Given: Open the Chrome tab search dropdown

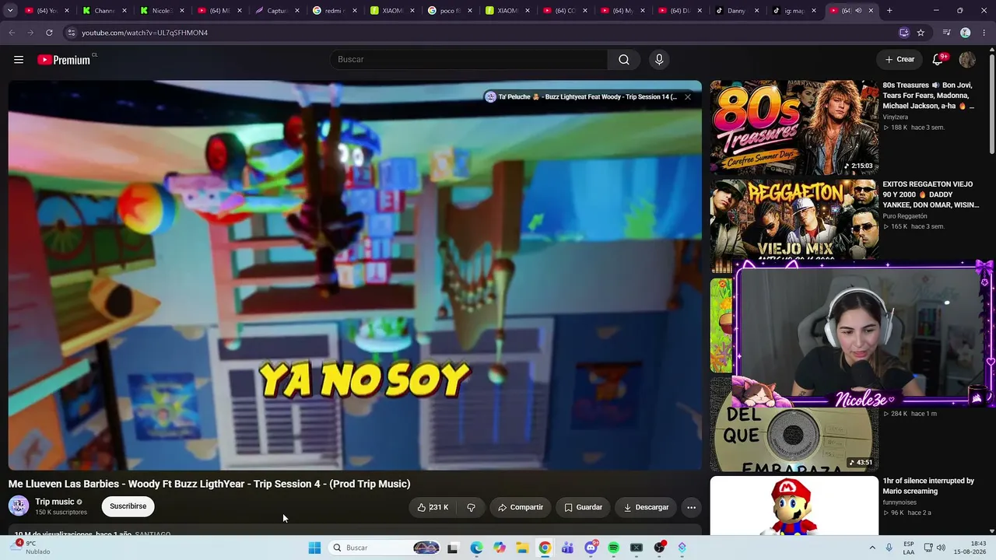Looking at the screenshot, I should pyautogui.click(x=10, y=11).
